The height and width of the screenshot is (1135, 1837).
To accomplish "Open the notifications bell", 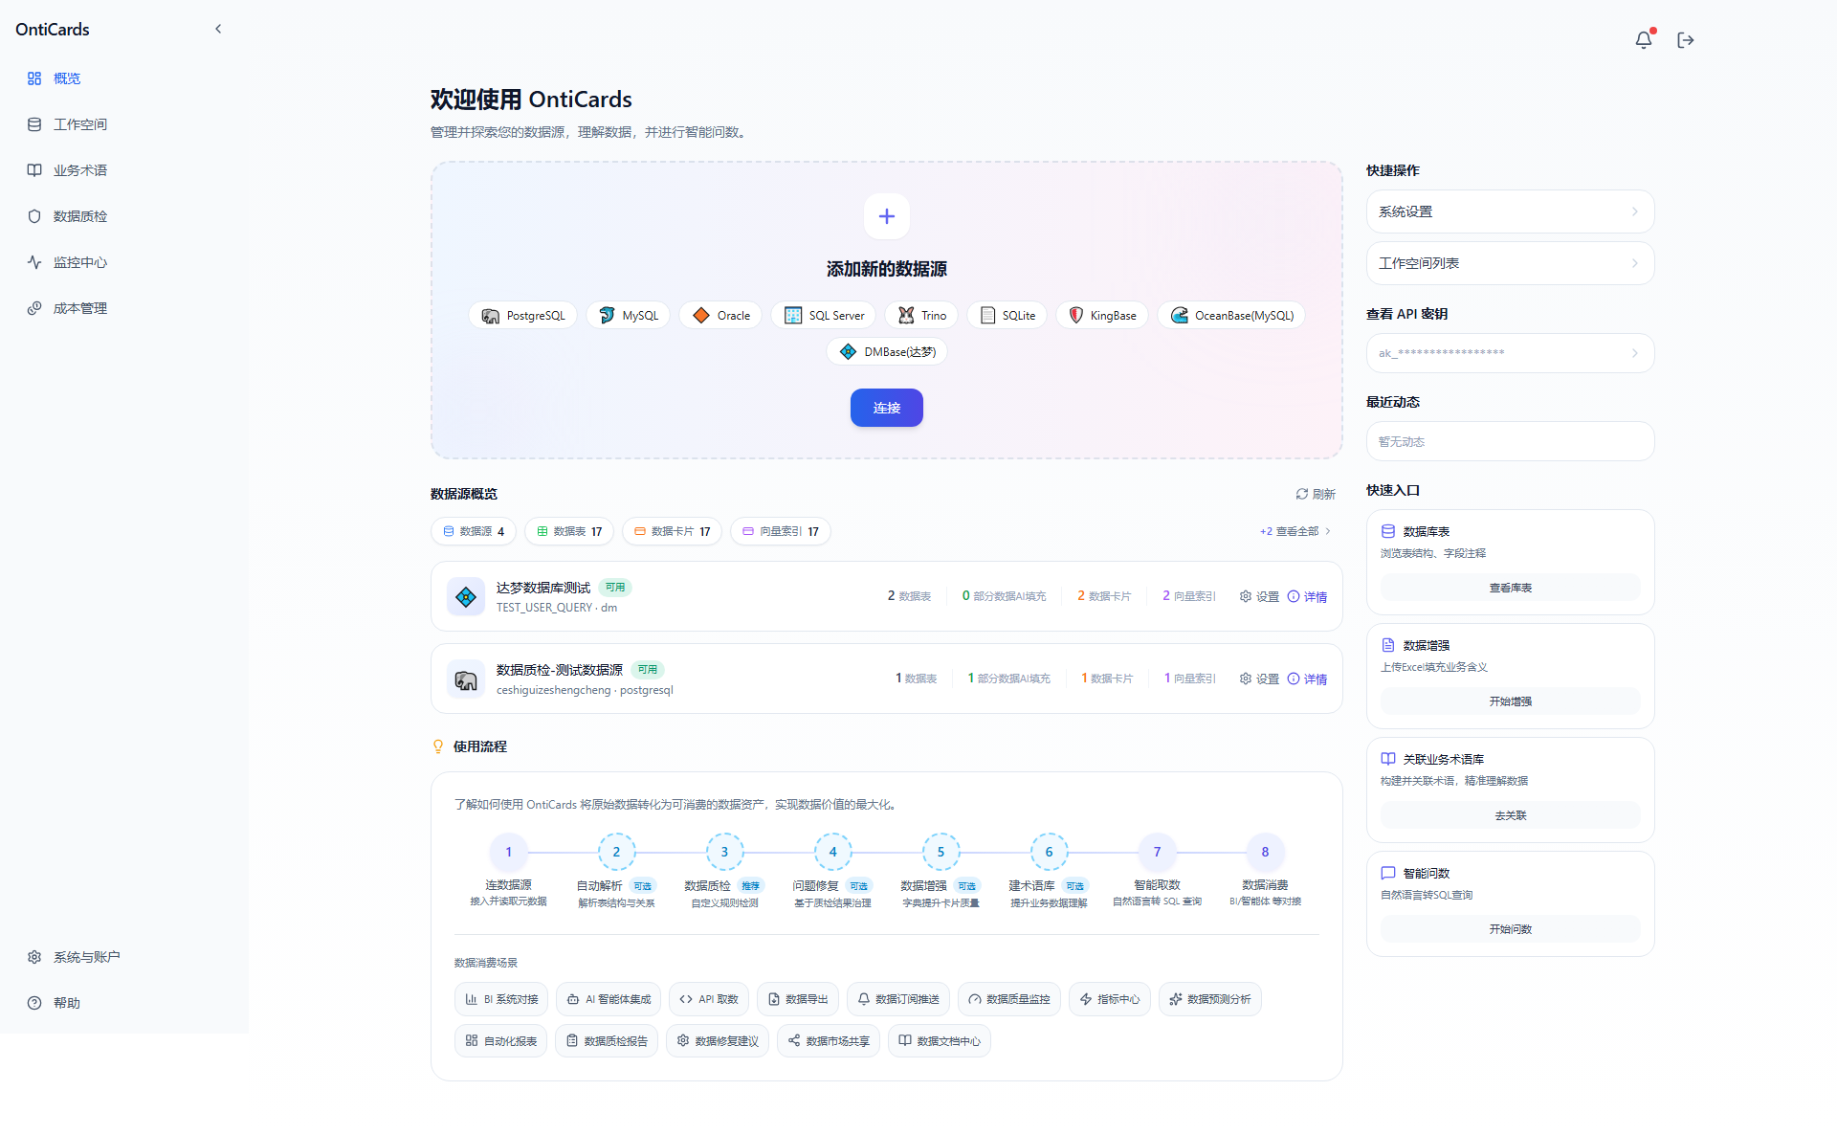I will pos(1644,39).
